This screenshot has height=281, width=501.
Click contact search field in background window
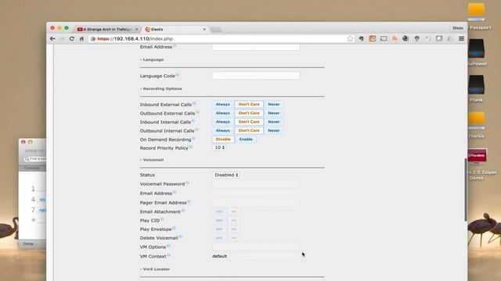pyautogui.click(x=34, y=158)
